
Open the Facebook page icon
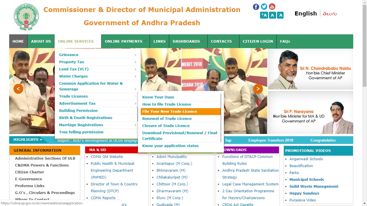tap(255, 7)
